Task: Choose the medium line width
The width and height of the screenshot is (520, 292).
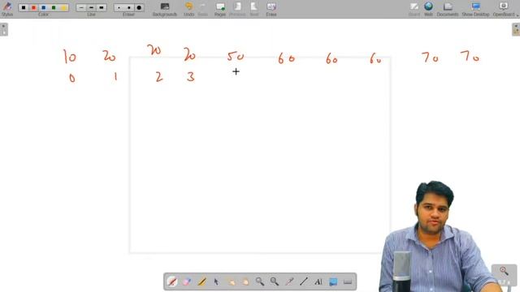Action: click(91, 7)
